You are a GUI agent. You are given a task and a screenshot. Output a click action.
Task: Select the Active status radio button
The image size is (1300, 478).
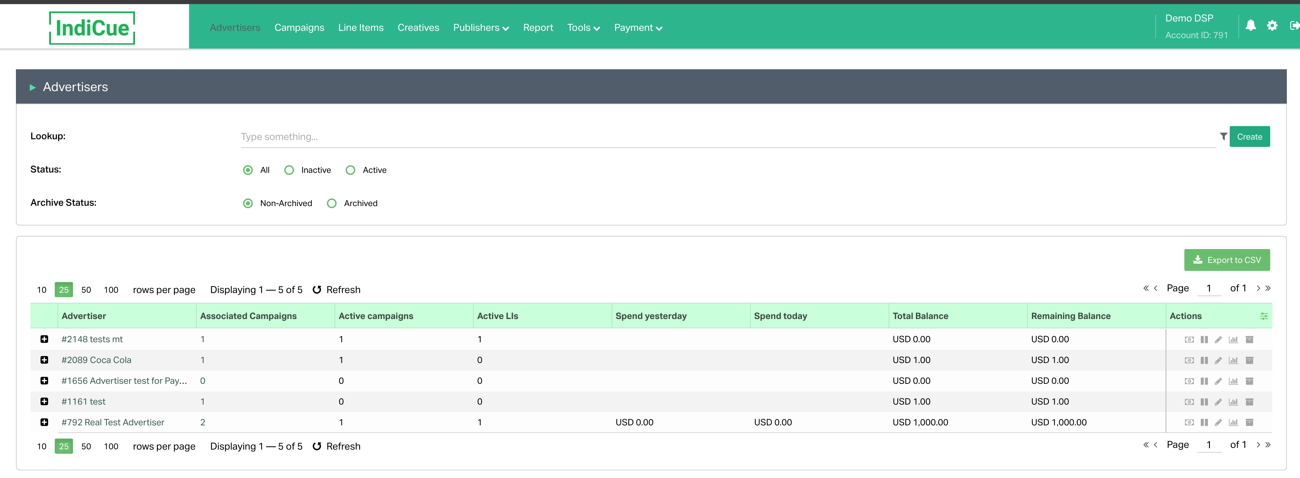tap(350, 170)
